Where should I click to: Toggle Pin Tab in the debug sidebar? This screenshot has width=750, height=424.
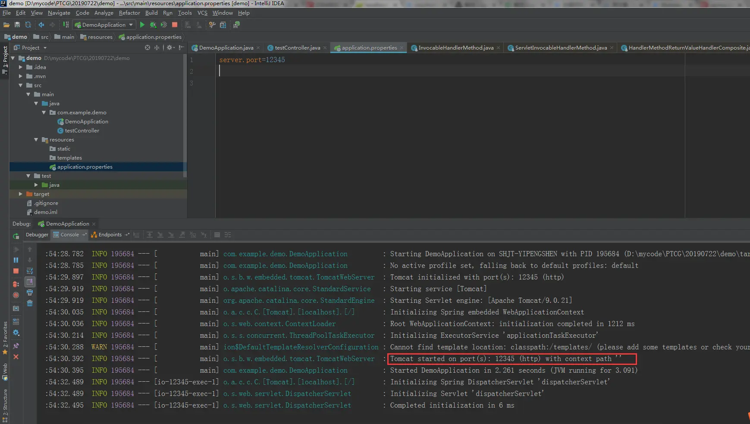click(x=16, y=346)
